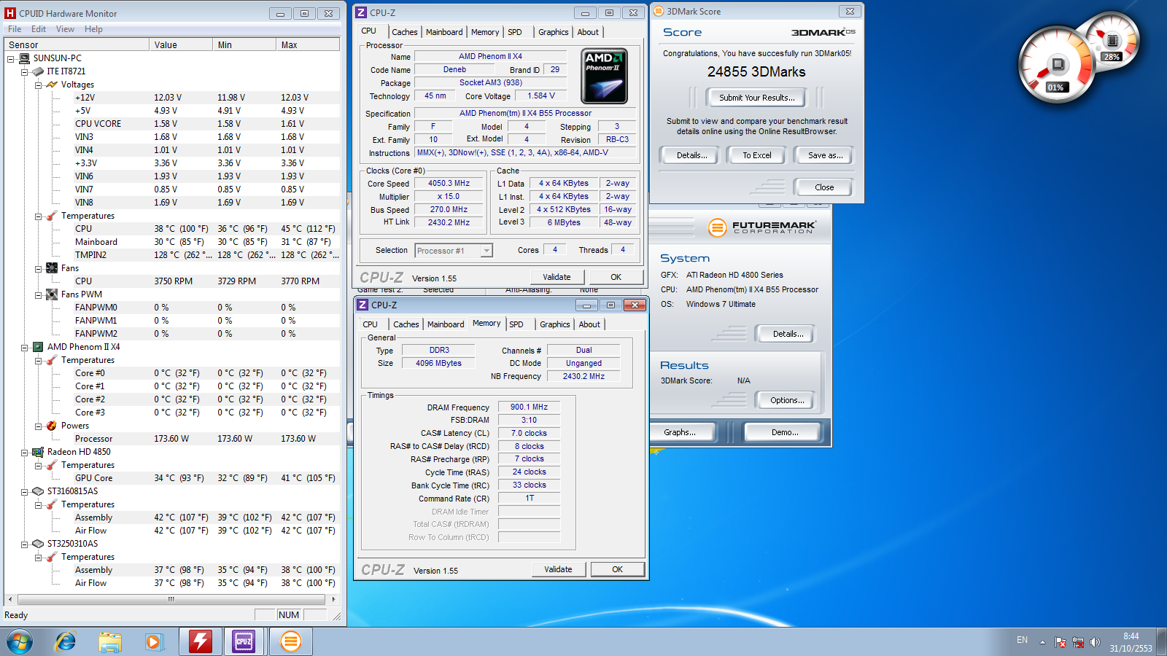
Task: Click the CPUID Hardware Monitor taskbar icon
Action: pyautogui.click(x=200, y=641)
